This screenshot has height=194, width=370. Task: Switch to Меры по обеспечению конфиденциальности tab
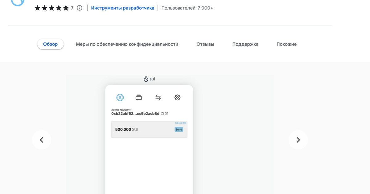[127, 44]
